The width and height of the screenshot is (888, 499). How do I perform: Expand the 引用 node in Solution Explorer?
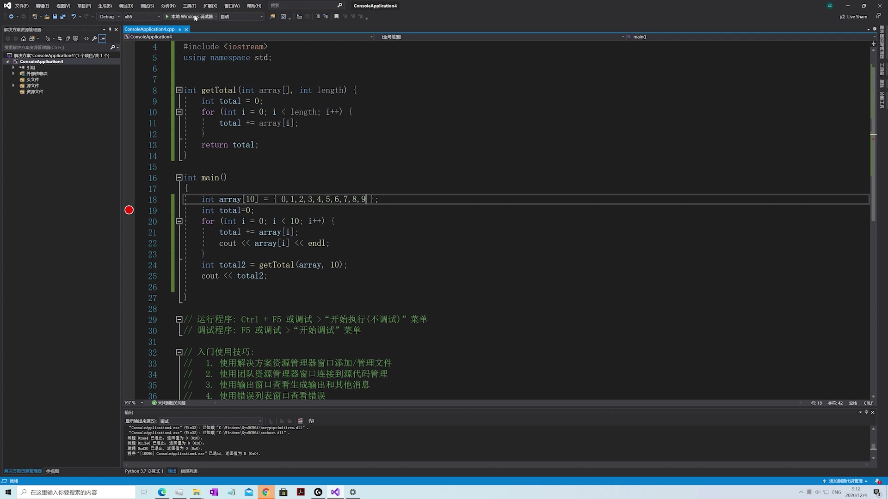pyautogui.click(x=13, y=67)
